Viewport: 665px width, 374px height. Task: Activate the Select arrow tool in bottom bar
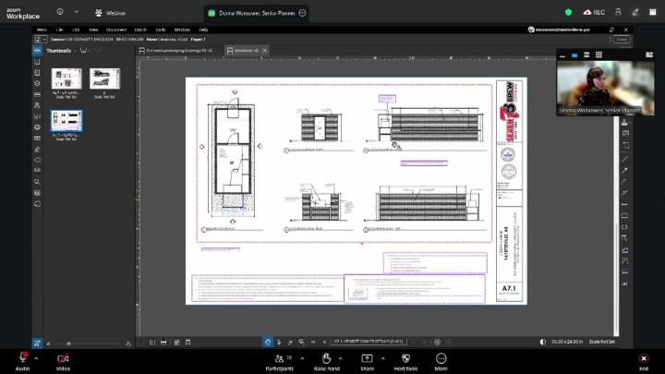279,342
